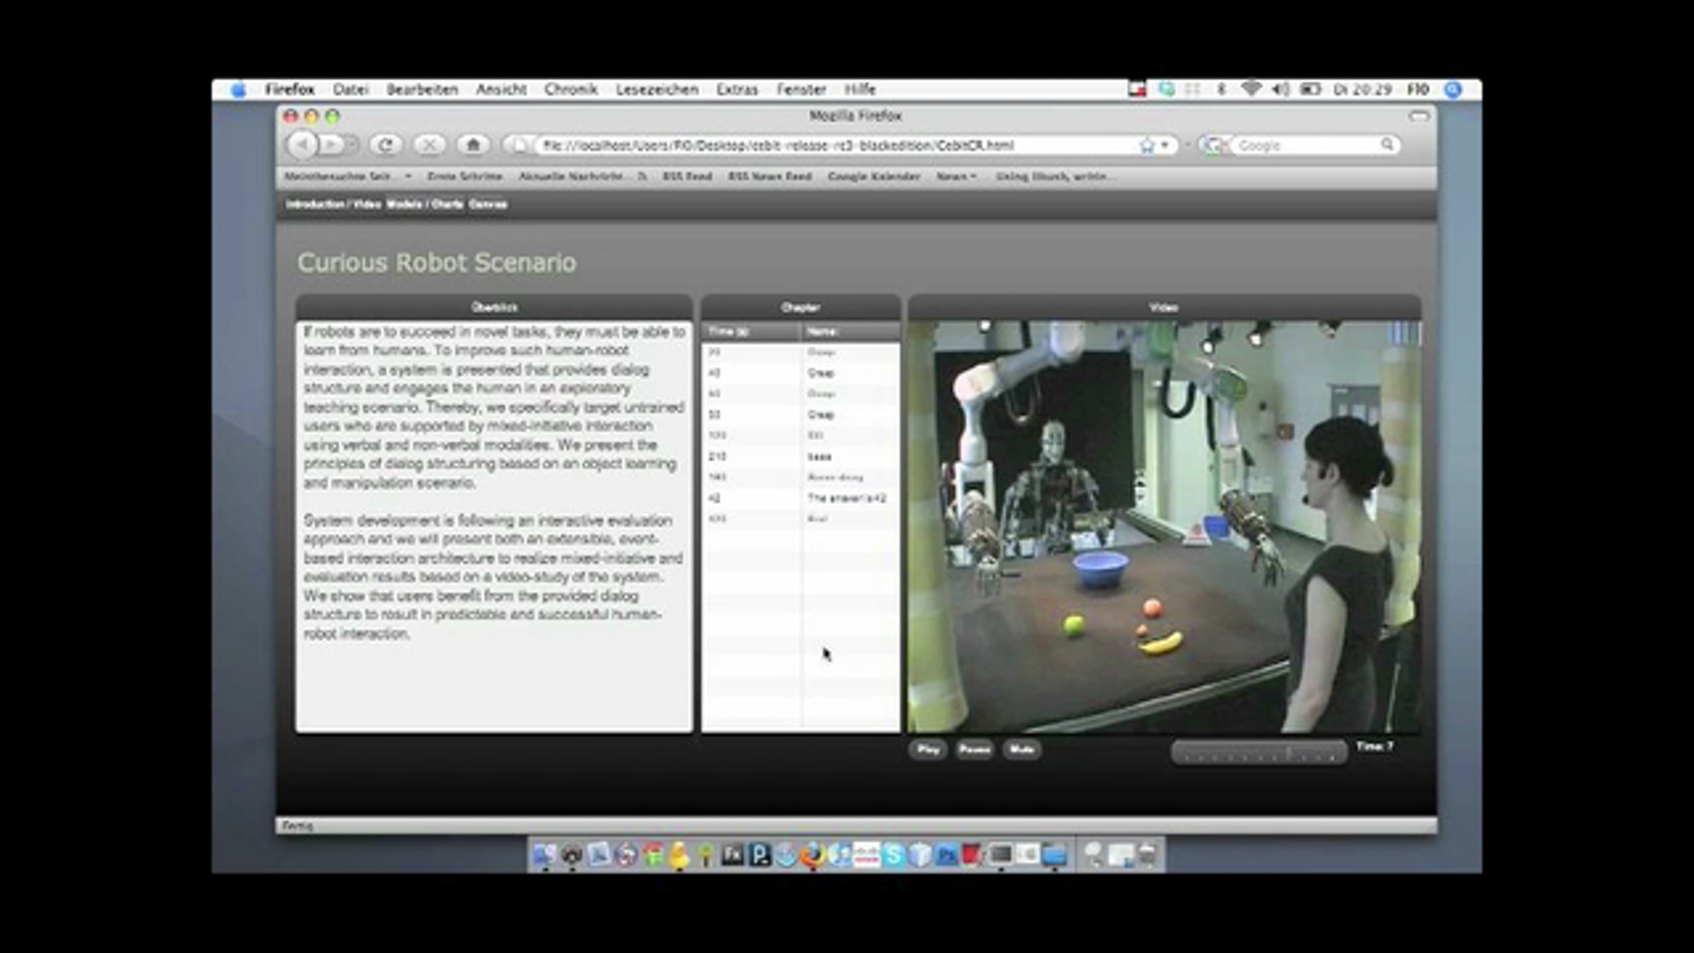The image size is (1694, 953).
Task: Switch to Models / Charts tab
Action: 425,205
